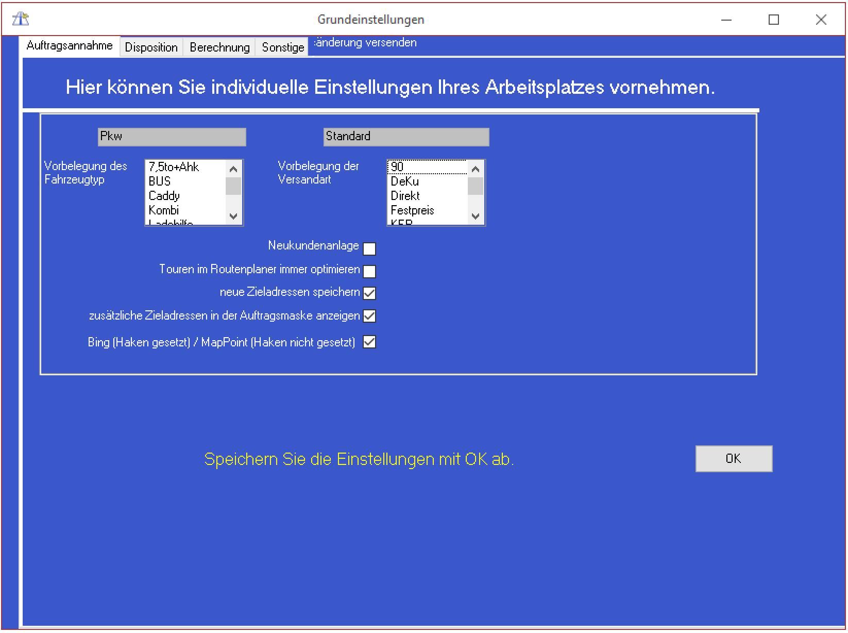Click the application icon in the title bar
Screen dimensions: 848x633
(x=21, y=20)
